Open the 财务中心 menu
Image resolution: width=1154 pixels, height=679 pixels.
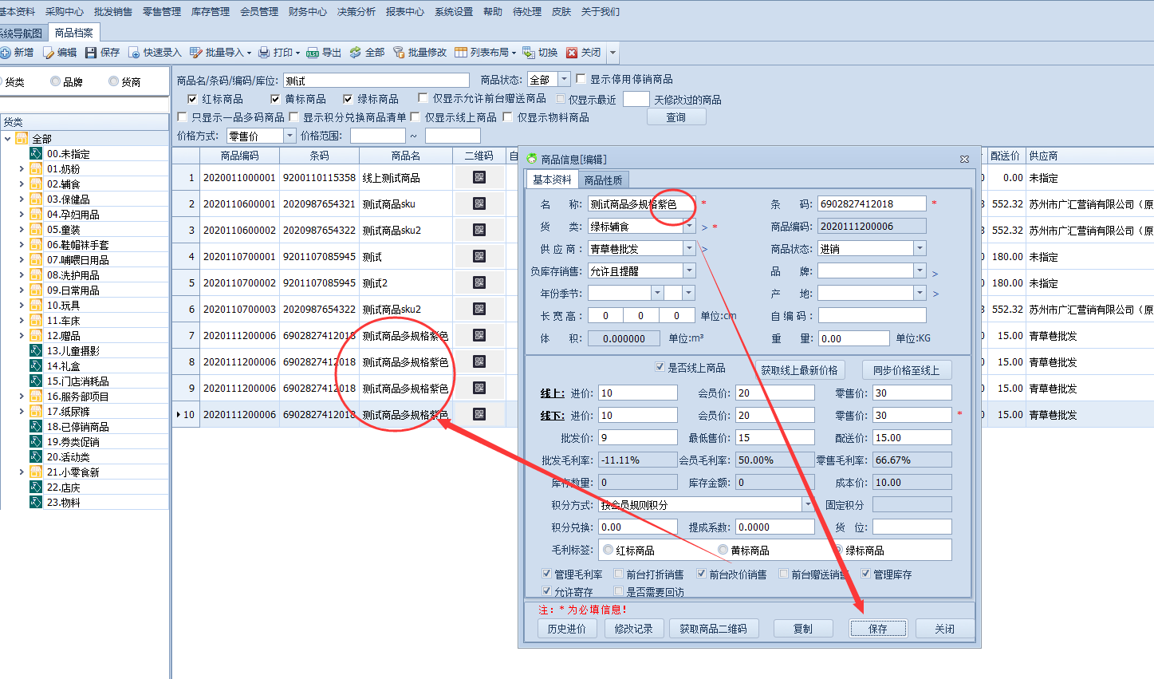click(308, 12)
